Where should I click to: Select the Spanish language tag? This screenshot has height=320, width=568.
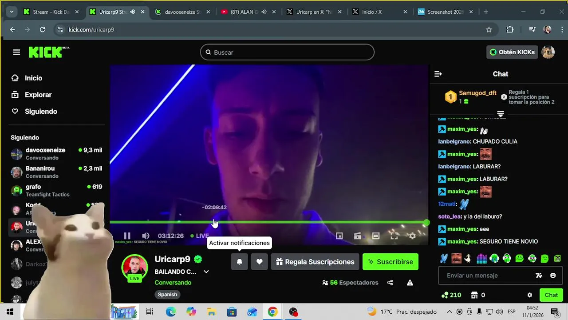click(167, 294)
